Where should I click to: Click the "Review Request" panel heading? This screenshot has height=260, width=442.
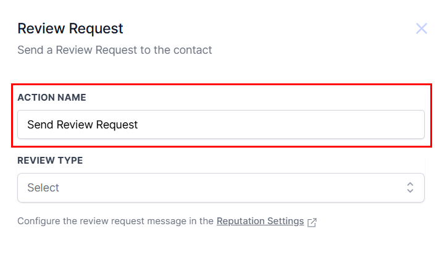point(70,28)
